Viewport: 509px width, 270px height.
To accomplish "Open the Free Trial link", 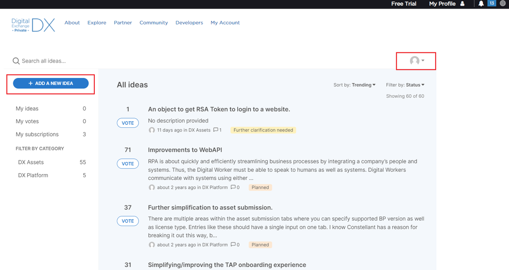I will 403,4.
